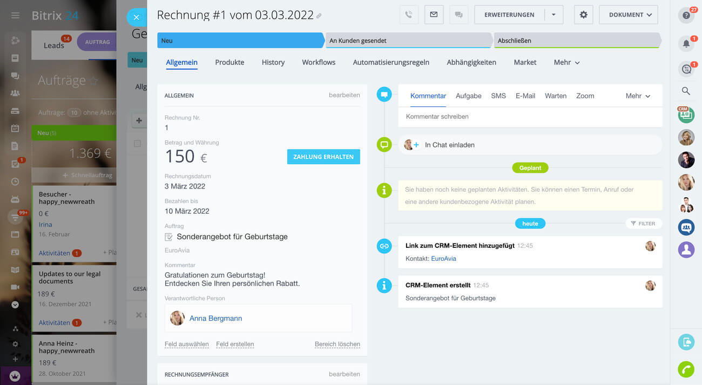The width and height of the screenshot is (702, 385).
Task: Click the search magnifier in right sidebar
Action: point(686,91)
